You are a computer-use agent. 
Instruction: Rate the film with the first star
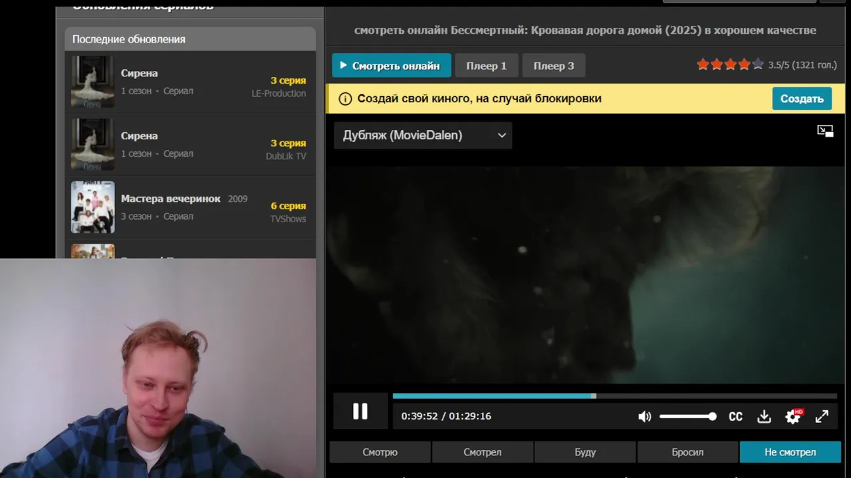point(703,64)
